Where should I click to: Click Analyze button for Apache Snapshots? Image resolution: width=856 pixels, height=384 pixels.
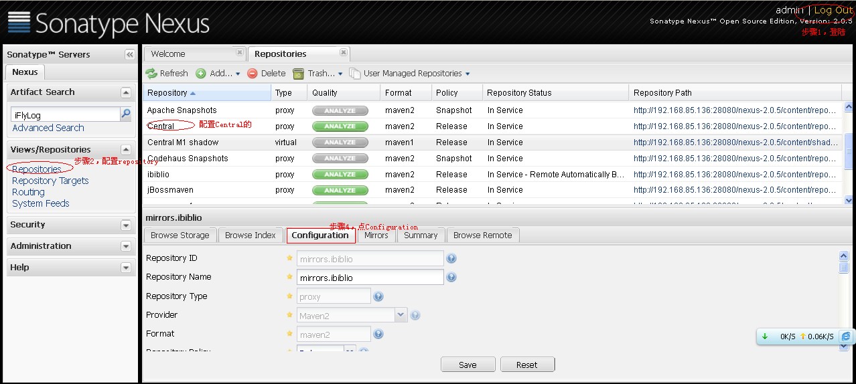point(340,110)
